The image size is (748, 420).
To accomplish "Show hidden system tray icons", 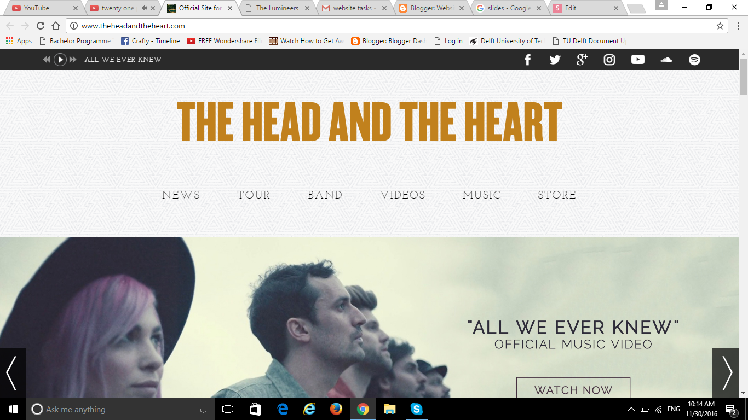I will 631,409.
